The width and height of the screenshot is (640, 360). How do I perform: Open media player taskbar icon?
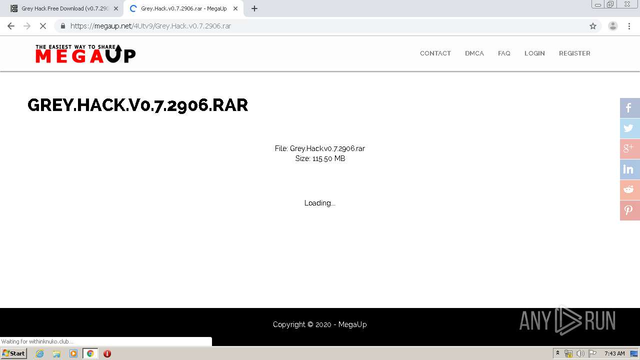(73, 353)
